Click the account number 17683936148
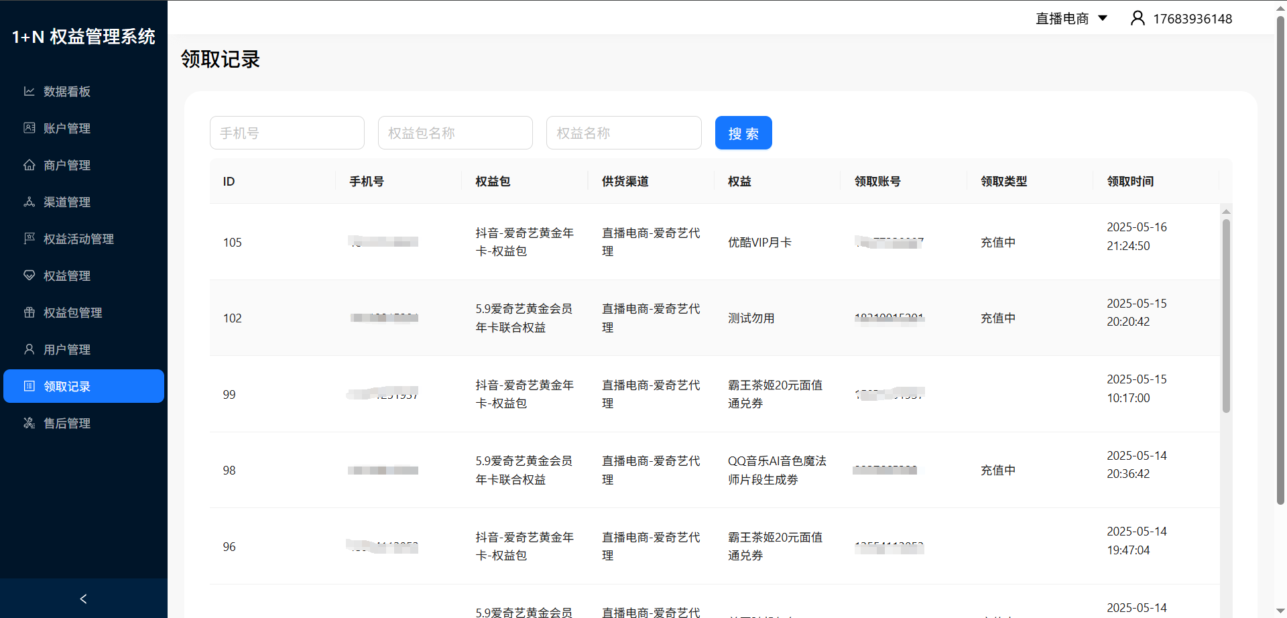This screenshot has width=1287, height=618. (x=1192, y=19)
